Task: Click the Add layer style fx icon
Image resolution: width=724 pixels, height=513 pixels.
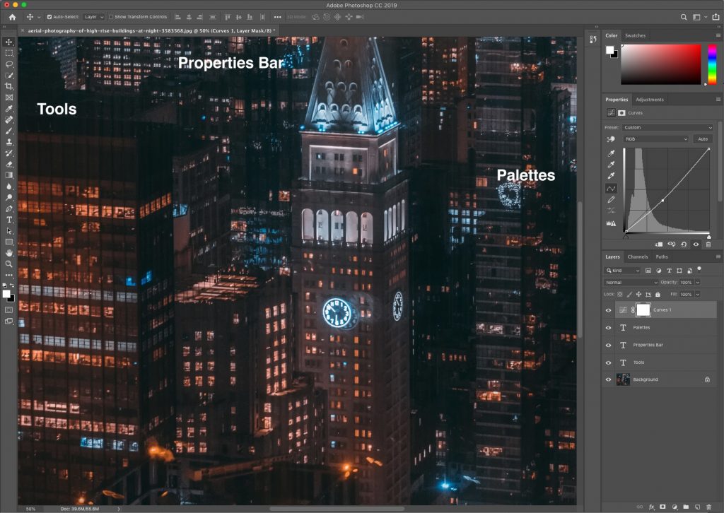Action: [651, 507]
